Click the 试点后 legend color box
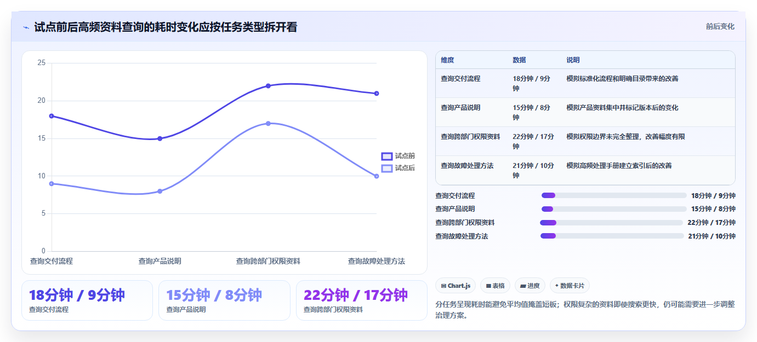 click(x=387, y=168)
